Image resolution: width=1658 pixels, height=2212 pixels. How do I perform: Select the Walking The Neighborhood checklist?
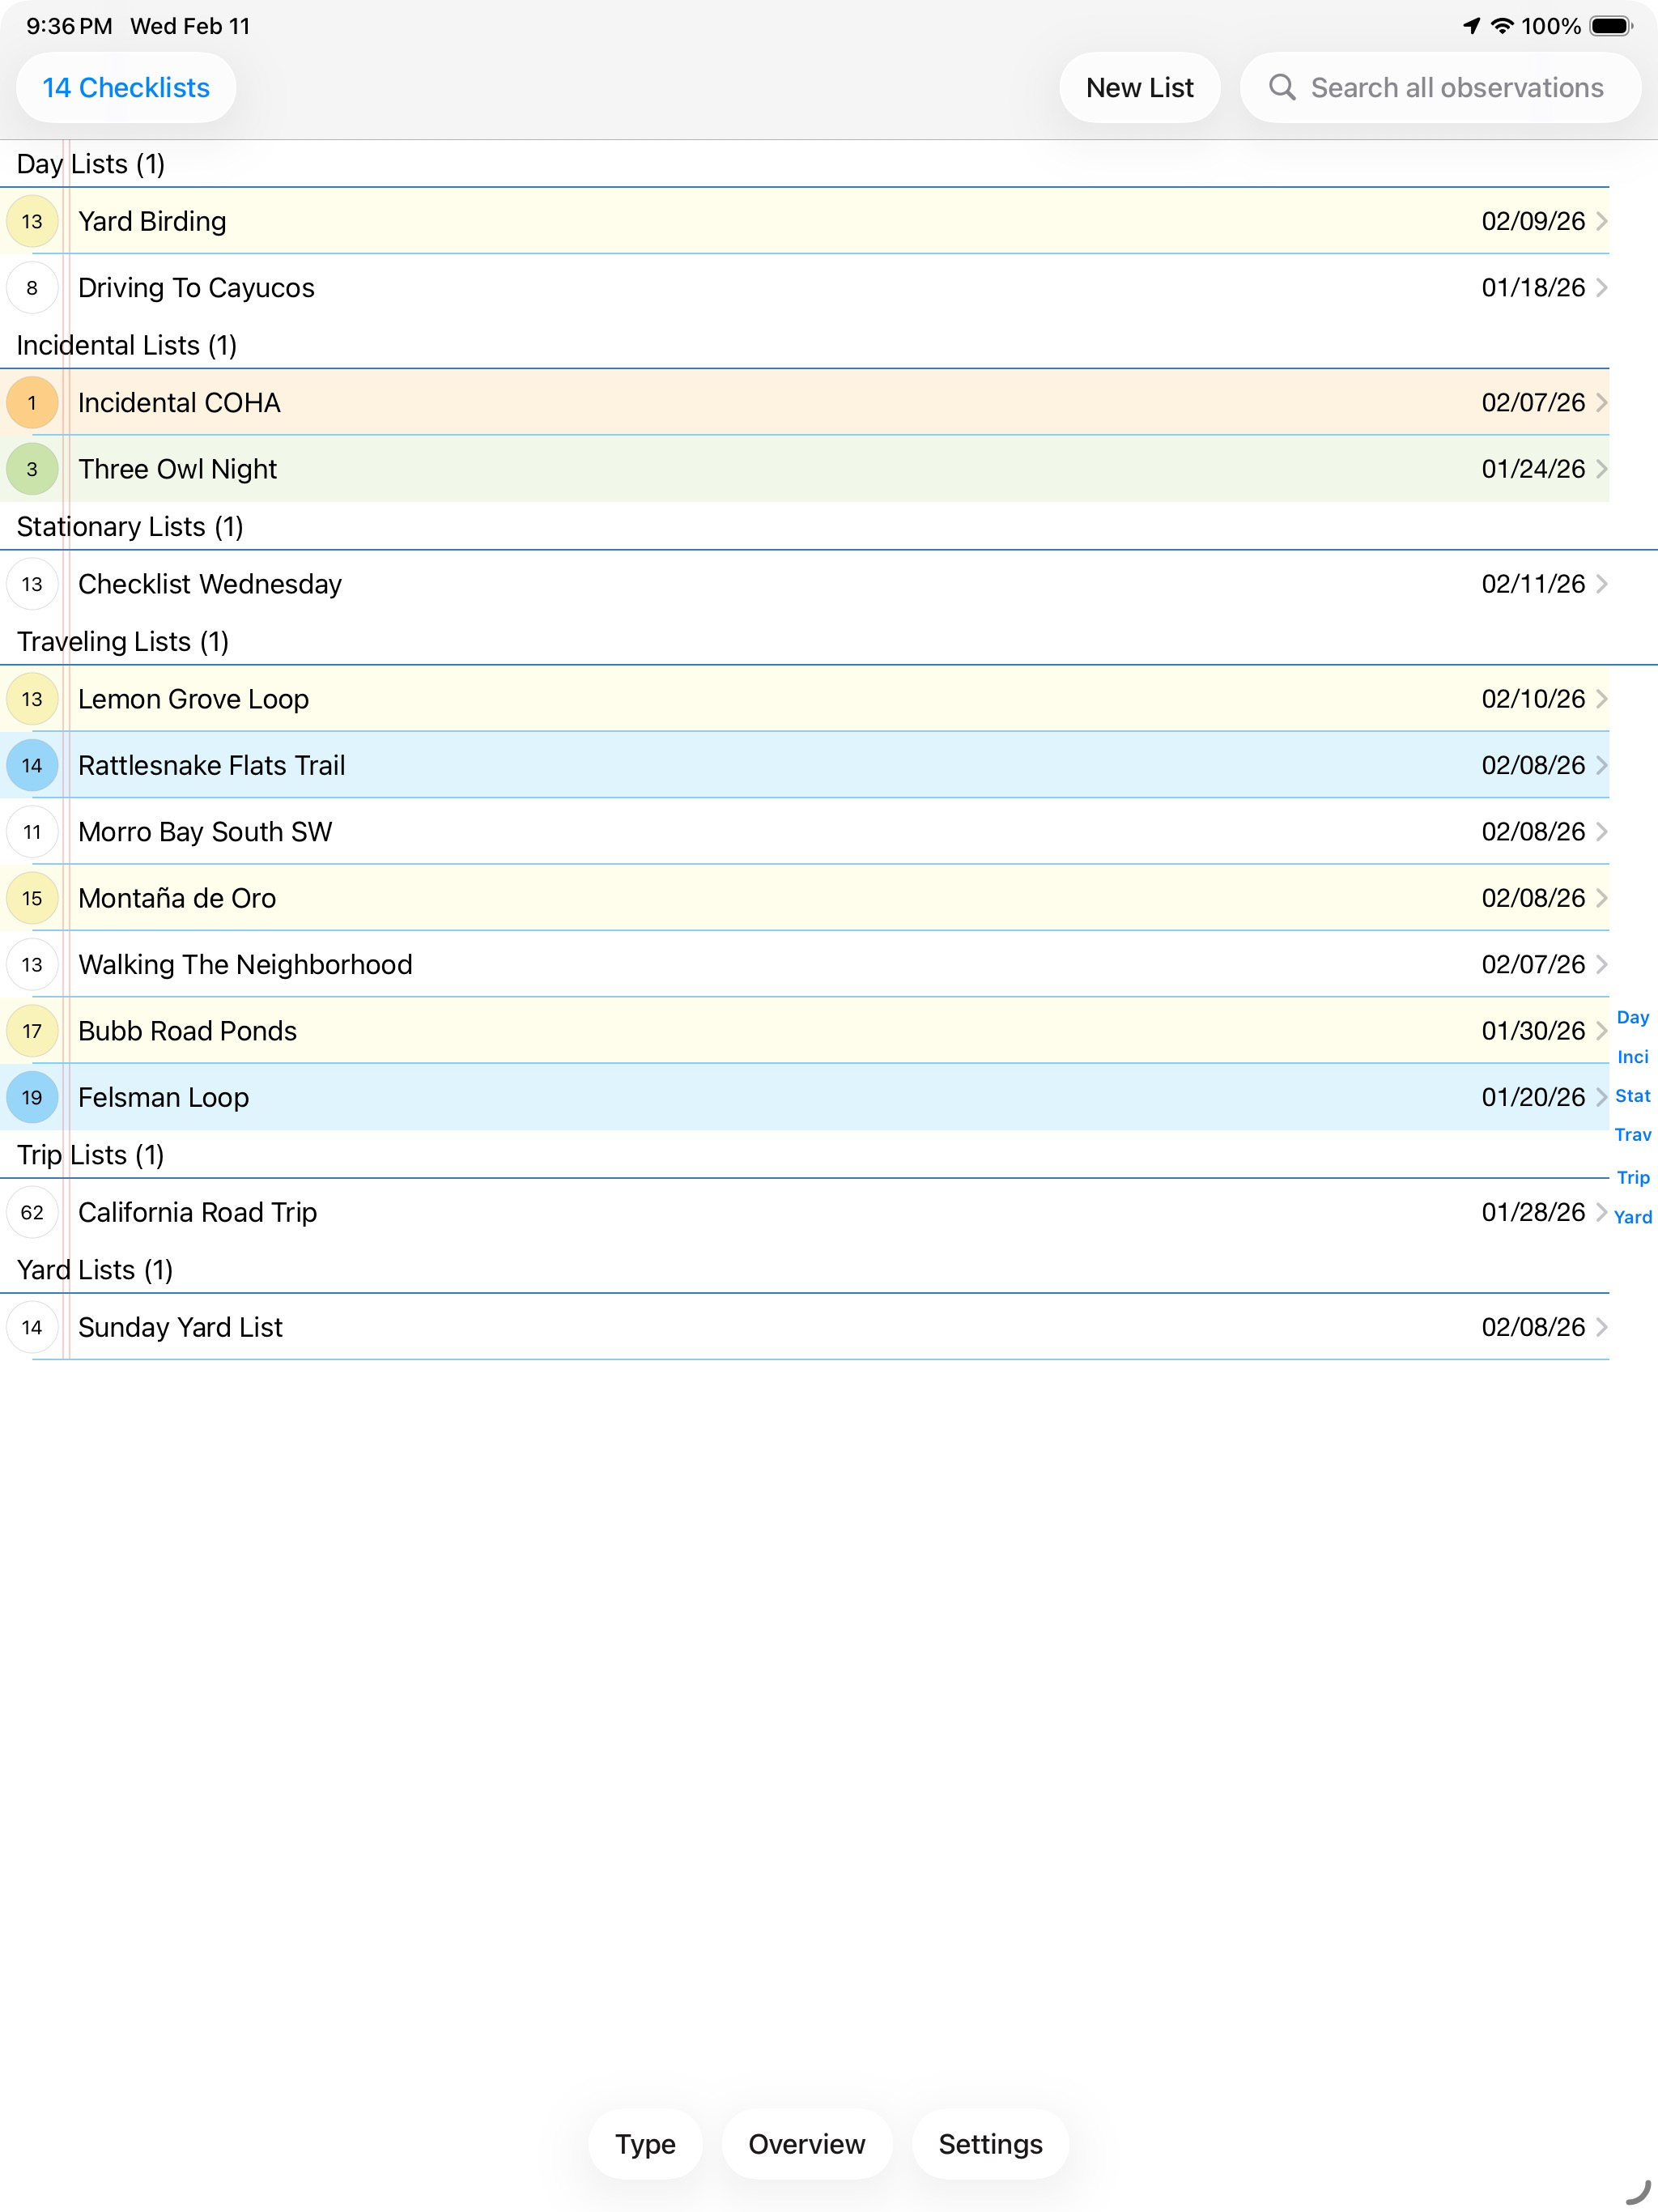tap(804, 965)
